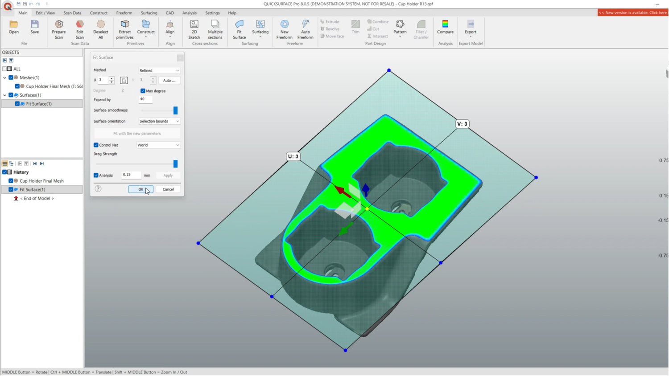Expand the Surface orientation dropdown
This screenshot has height=376, width=669.
coord(159,121)
